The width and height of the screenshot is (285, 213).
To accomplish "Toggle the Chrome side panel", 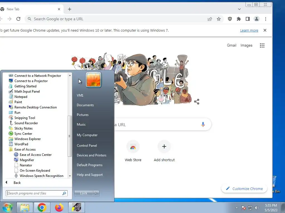I will 247,19.
